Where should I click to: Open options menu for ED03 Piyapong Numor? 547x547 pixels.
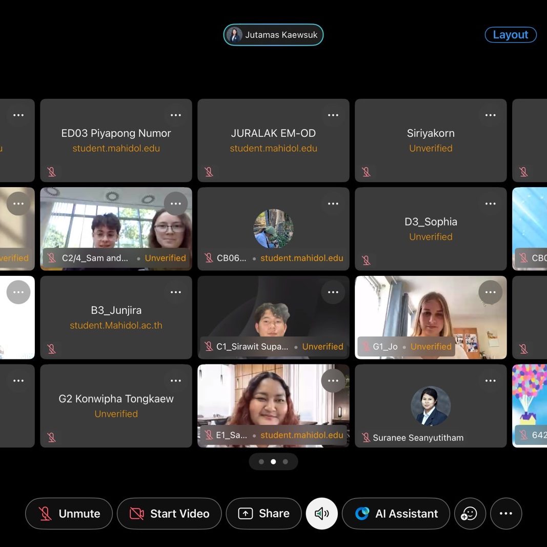coord(176,115)
